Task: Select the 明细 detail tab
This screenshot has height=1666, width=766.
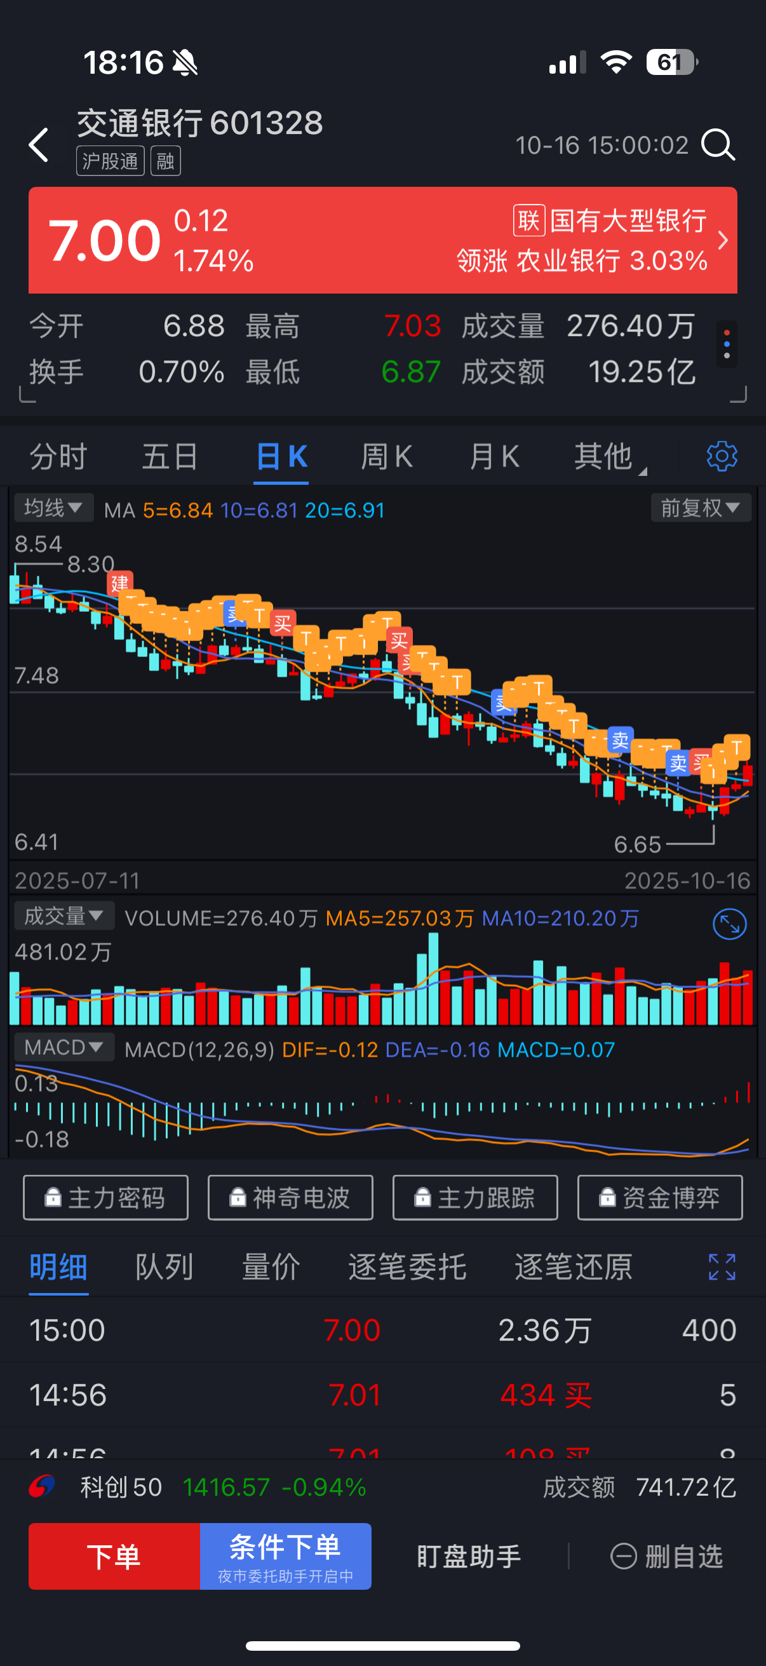Action: [58, 1266]
